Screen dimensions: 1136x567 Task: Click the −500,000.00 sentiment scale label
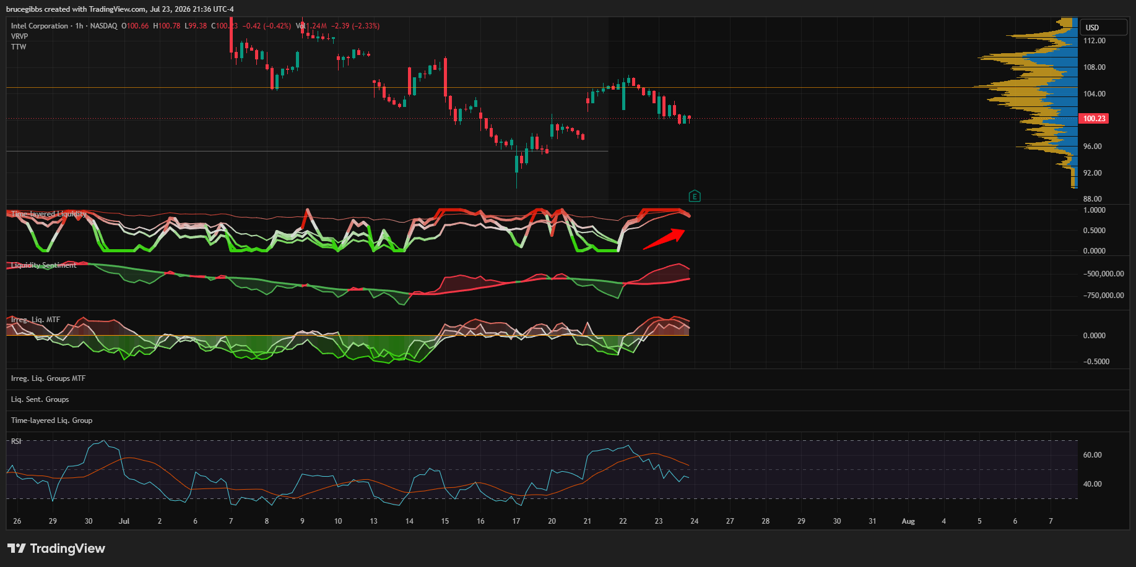coord(1103,274)
